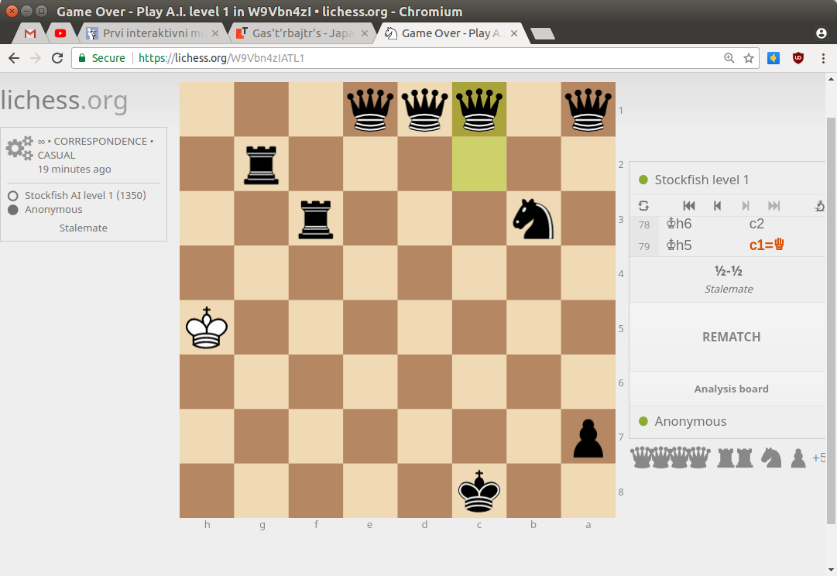The height and width of the screenshot is (576, 837).
Task: Click the black knight on b3
Action: tap(533, 218)
